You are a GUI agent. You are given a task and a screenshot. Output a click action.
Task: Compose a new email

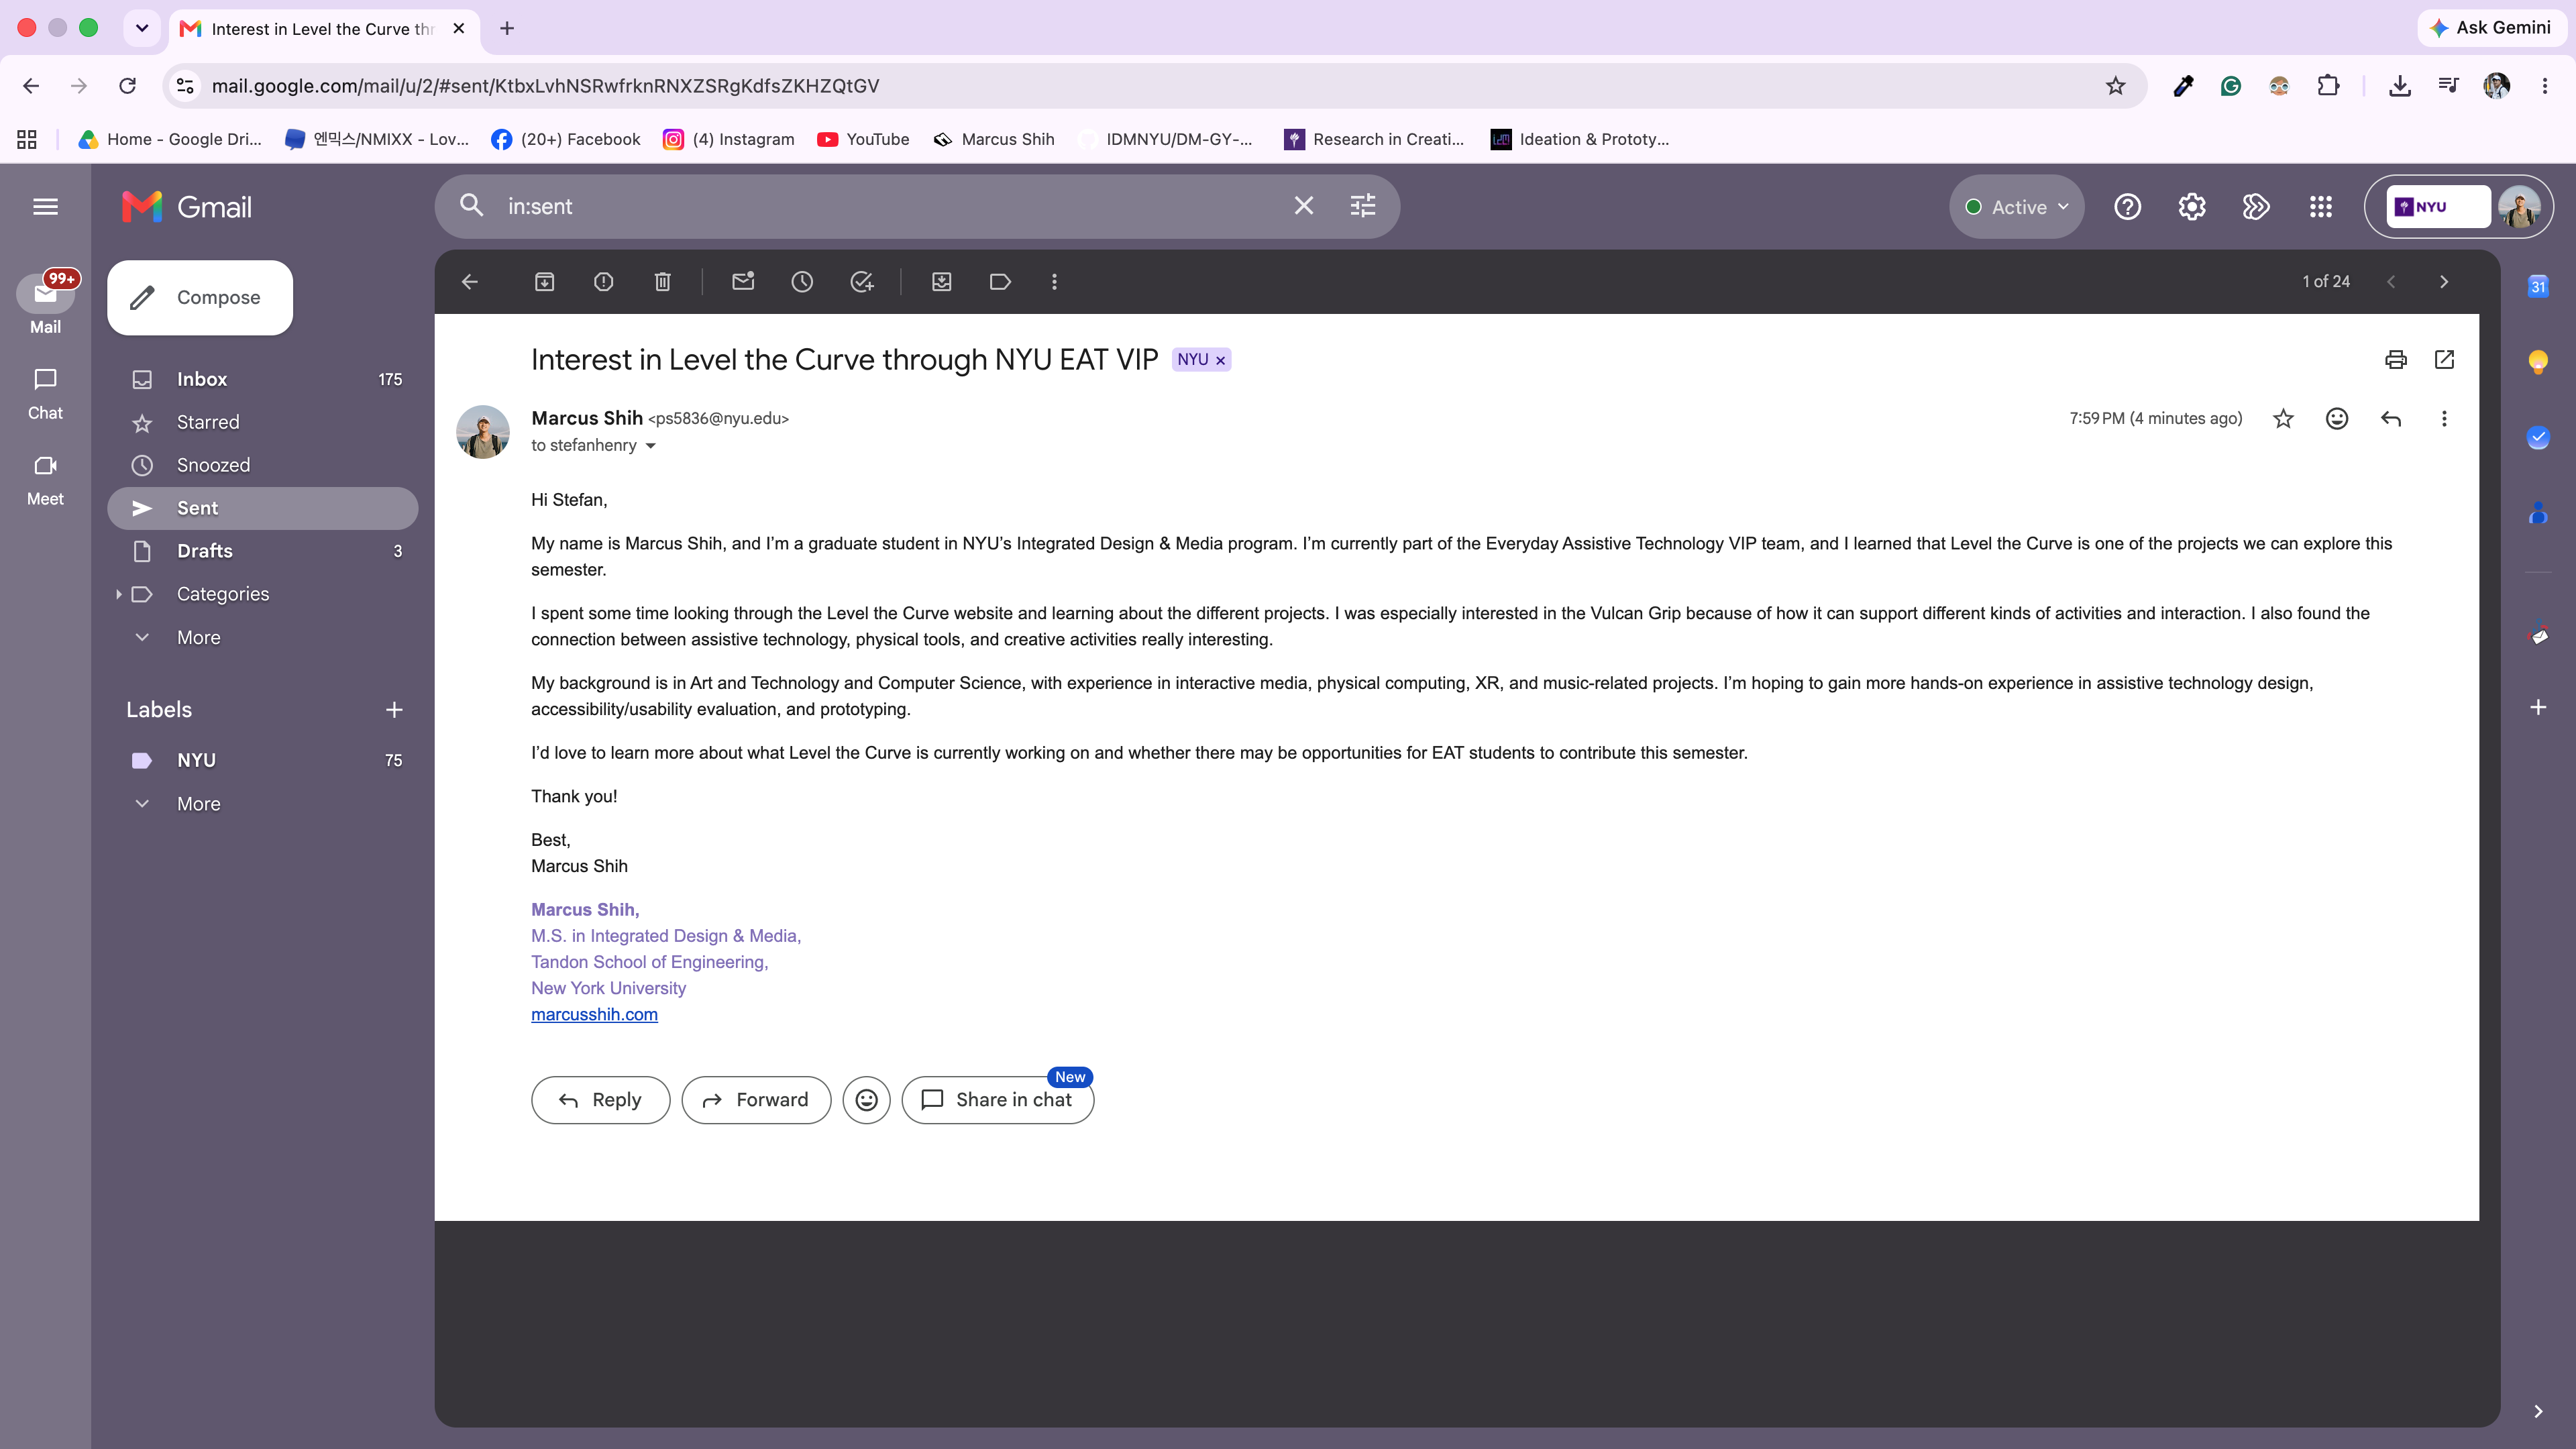[200, 297]
